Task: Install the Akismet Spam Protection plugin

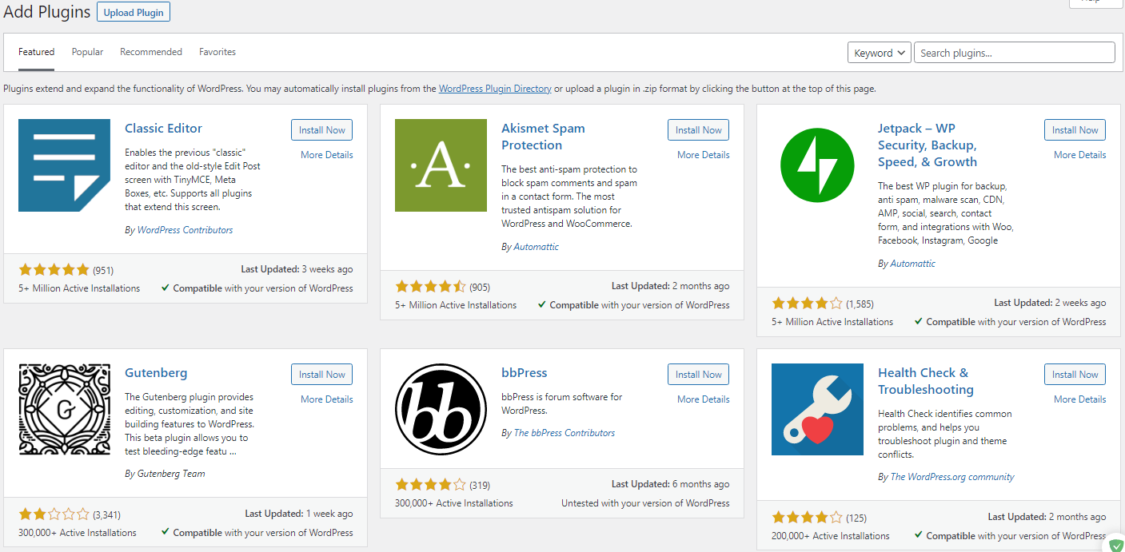Action: coord(699,130)
